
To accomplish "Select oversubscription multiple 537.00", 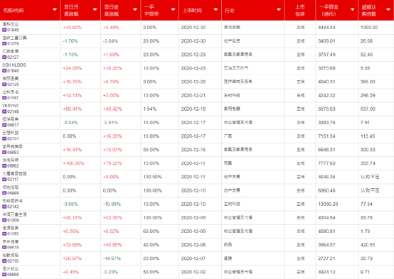I will click(368, 109).
